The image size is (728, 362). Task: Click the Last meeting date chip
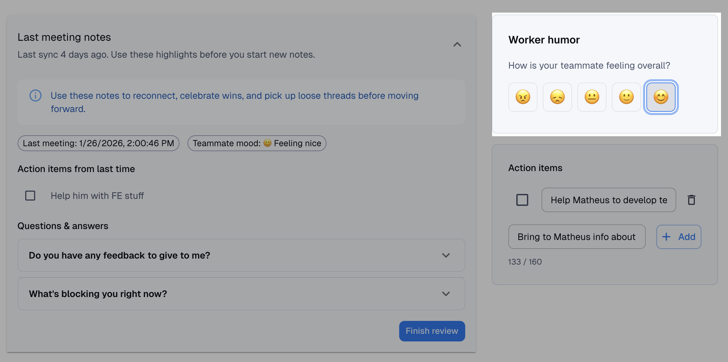coord(98,143)
